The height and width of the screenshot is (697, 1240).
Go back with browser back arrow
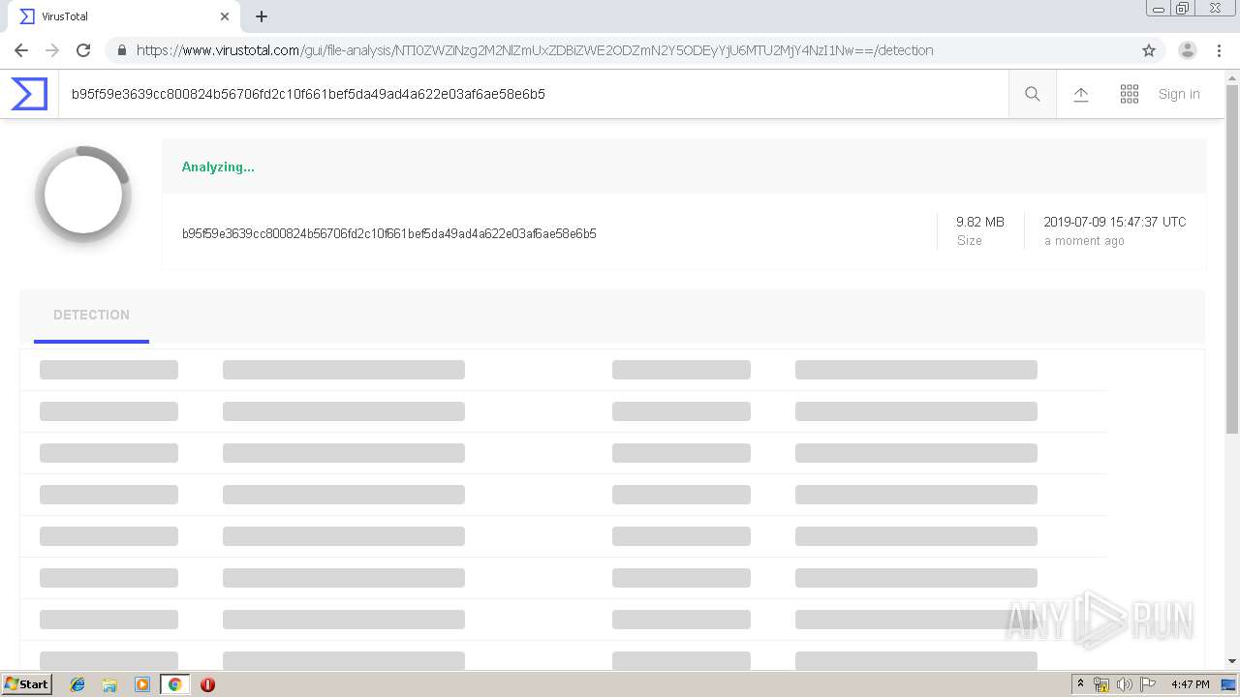tap(21, 50)
